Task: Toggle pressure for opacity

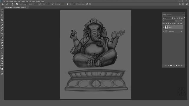Action: click(40, 4)
